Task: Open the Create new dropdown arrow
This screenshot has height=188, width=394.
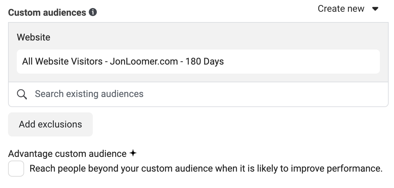Action: click(375, 9)
